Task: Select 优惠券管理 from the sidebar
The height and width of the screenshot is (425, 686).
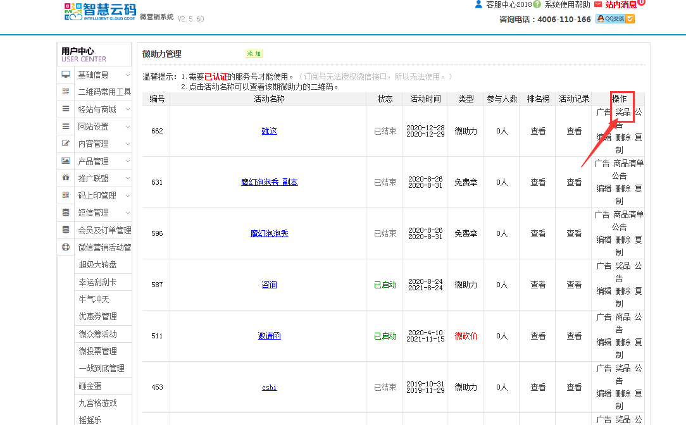Action: (x=97, y=316)
